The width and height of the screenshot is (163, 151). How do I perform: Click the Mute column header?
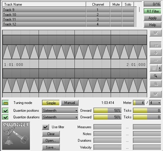click(x=116, y=4)
